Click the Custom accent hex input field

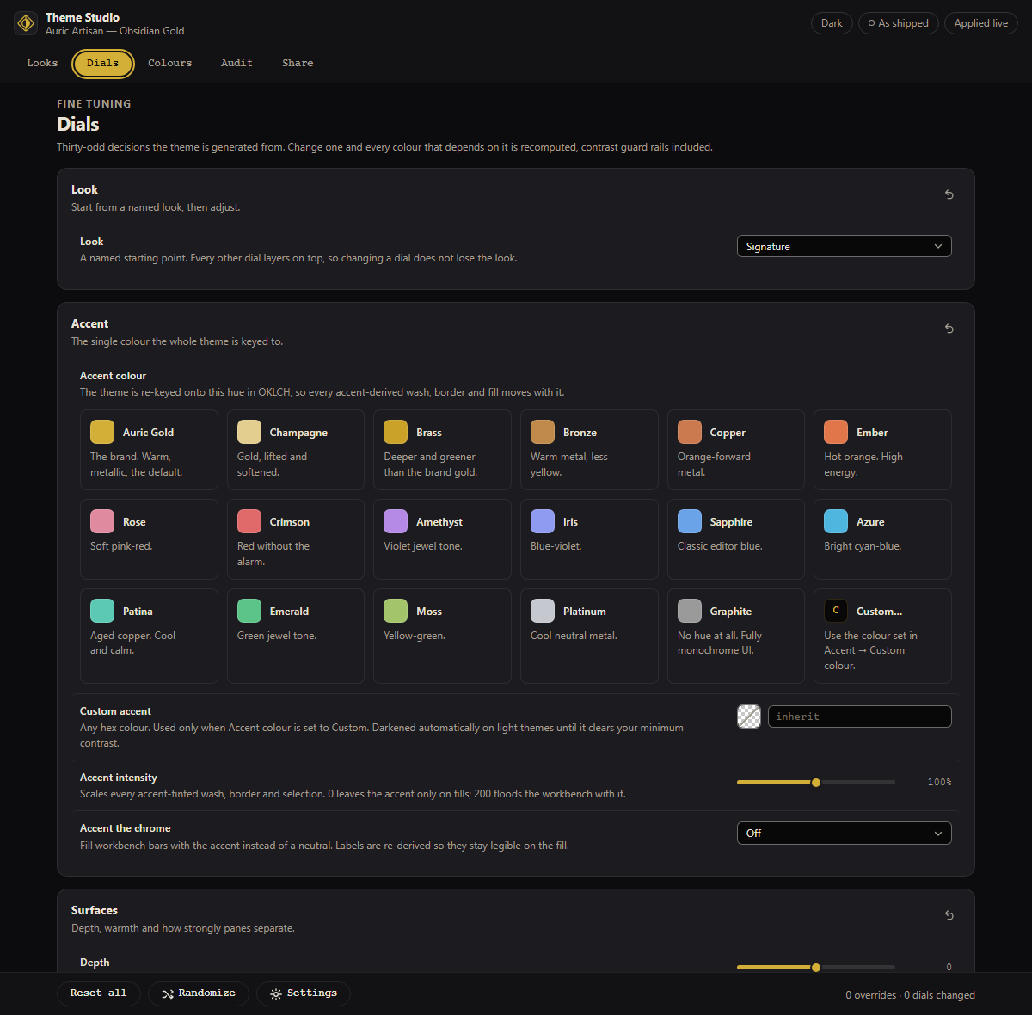click(860, 717)
